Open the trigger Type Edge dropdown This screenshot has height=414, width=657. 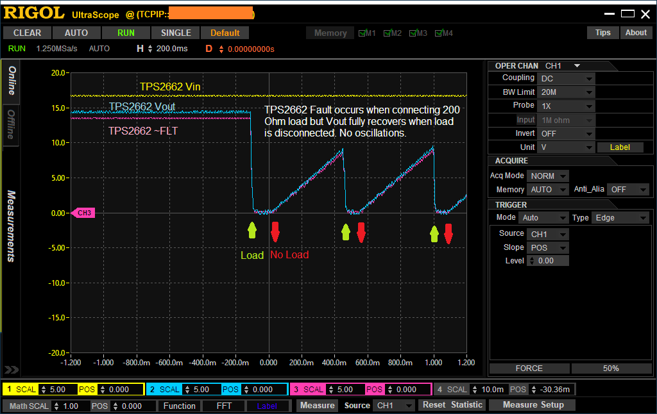tap(620, 218)
